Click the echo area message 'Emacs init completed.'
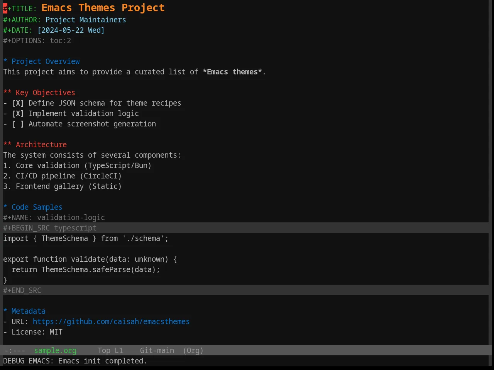Screen dimensions: 494x370 pos(103,361)
